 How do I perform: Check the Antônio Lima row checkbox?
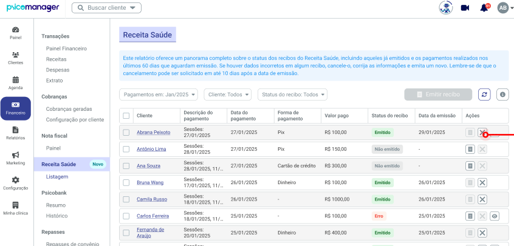click(x=126, y=149)
